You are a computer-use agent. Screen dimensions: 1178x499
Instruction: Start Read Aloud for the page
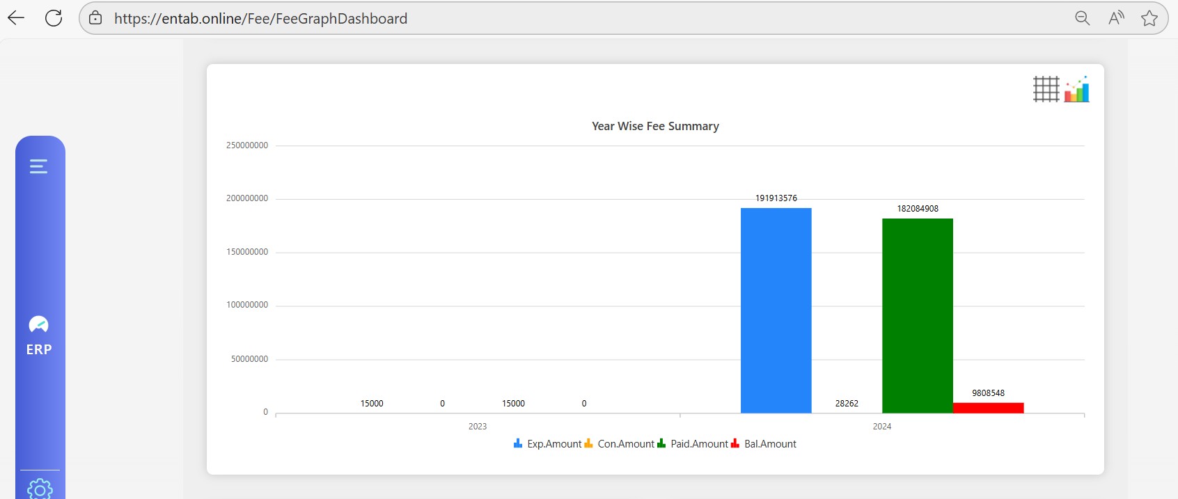(1116, 18)
